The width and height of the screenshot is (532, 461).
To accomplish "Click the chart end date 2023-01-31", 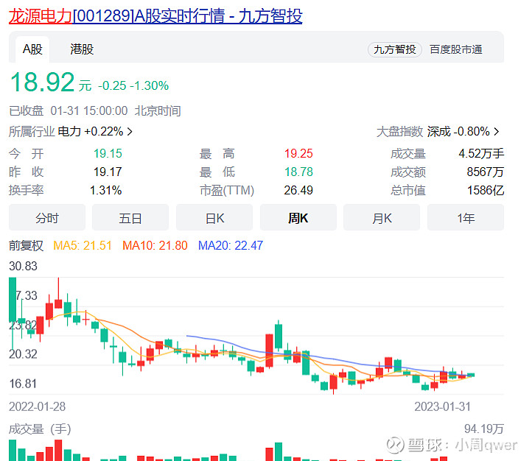I will click(442, 407).
